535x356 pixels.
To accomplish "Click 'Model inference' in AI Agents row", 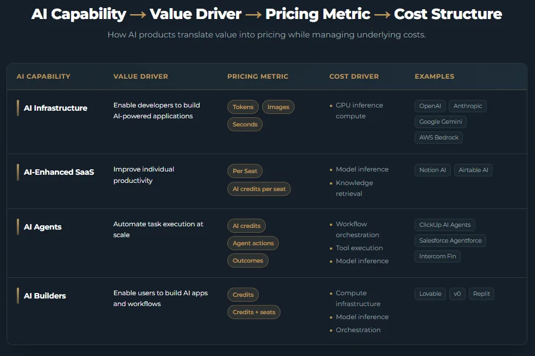I will pos(362,261).
